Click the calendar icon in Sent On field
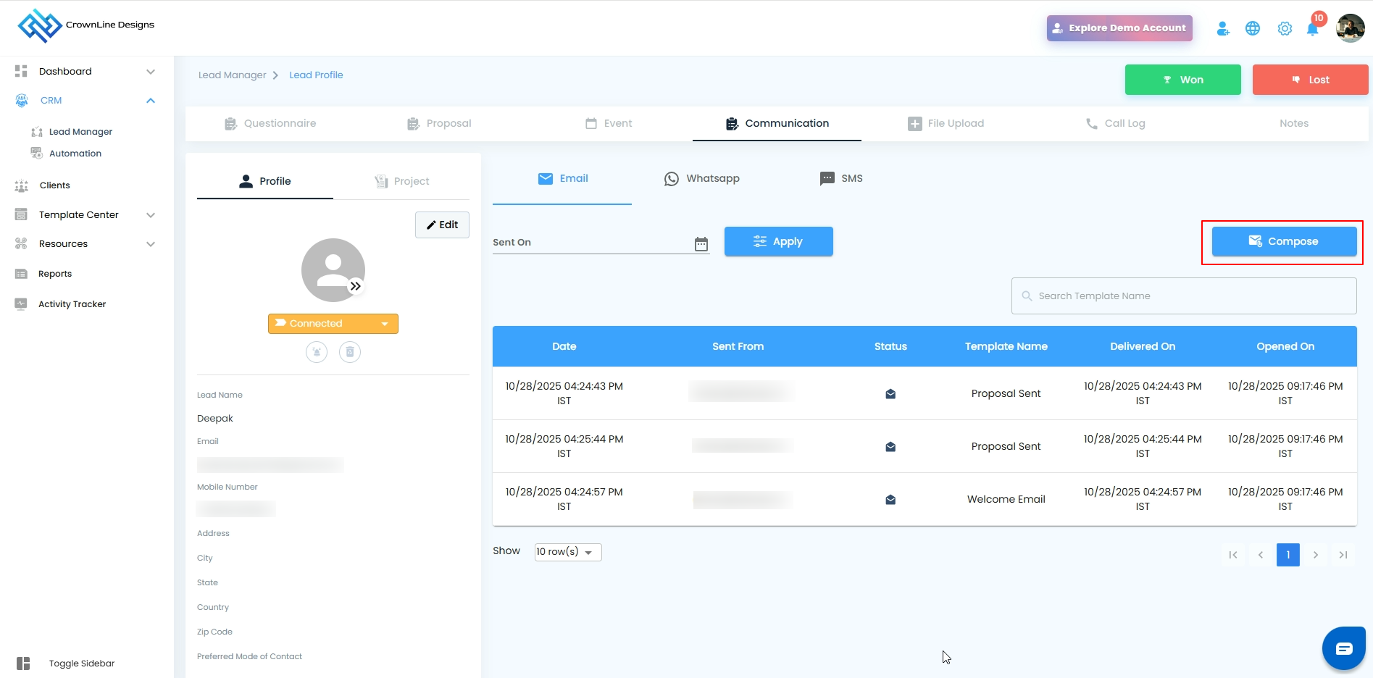This screenshot has height=678, width=1373. pyautogui.click(x=701, y=244)
